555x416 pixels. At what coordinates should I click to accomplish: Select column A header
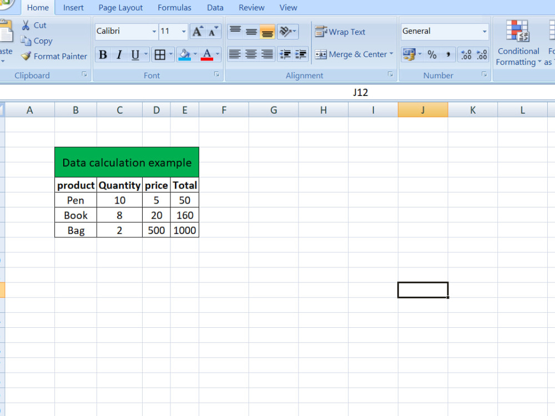click(30, 110)
